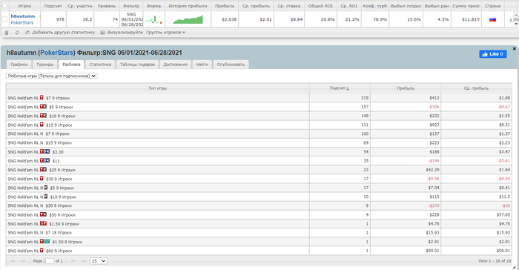Switch to the Графики tab
This screenshot has height=270, width=519.
pos(19,65)
